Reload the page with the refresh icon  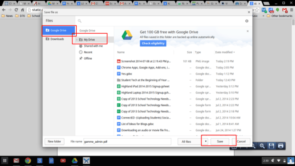pyautogui.click(x=16, y=10)
